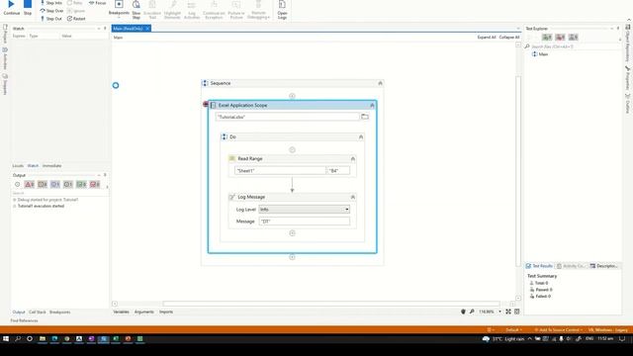Toggle the Output timestamps clock icon
The image size is (633, 356).
(x=18, y=185)
